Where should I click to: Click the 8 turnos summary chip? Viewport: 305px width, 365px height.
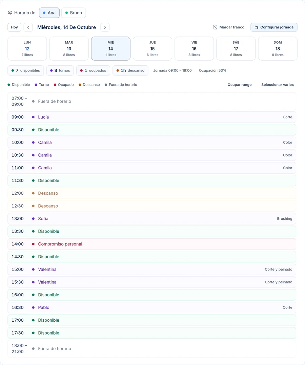click(60, 70)
